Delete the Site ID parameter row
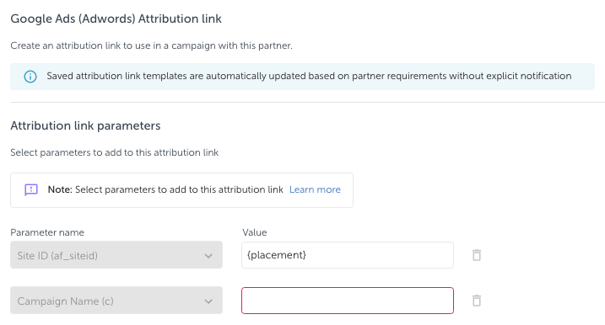This screenshot has height=325, width=605. (477, 255)
